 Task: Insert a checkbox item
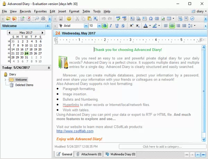tap(163, 19)
